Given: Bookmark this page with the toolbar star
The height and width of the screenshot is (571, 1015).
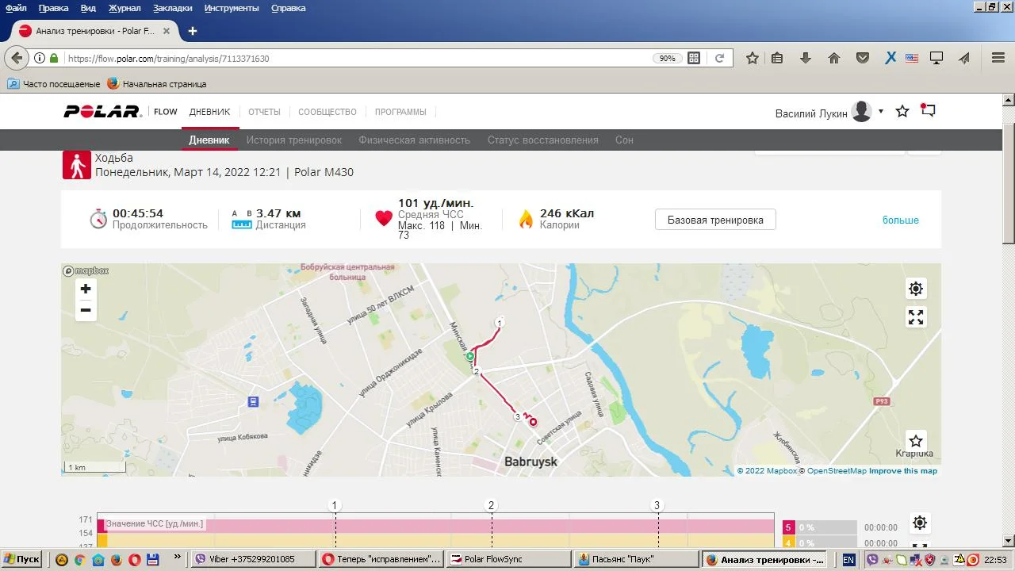Looking at the screenshot, I should point(753,58).
